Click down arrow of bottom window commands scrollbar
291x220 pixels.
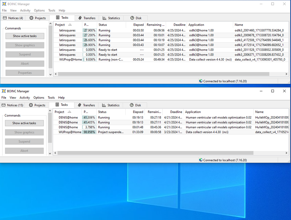click(x=50, y=153)
